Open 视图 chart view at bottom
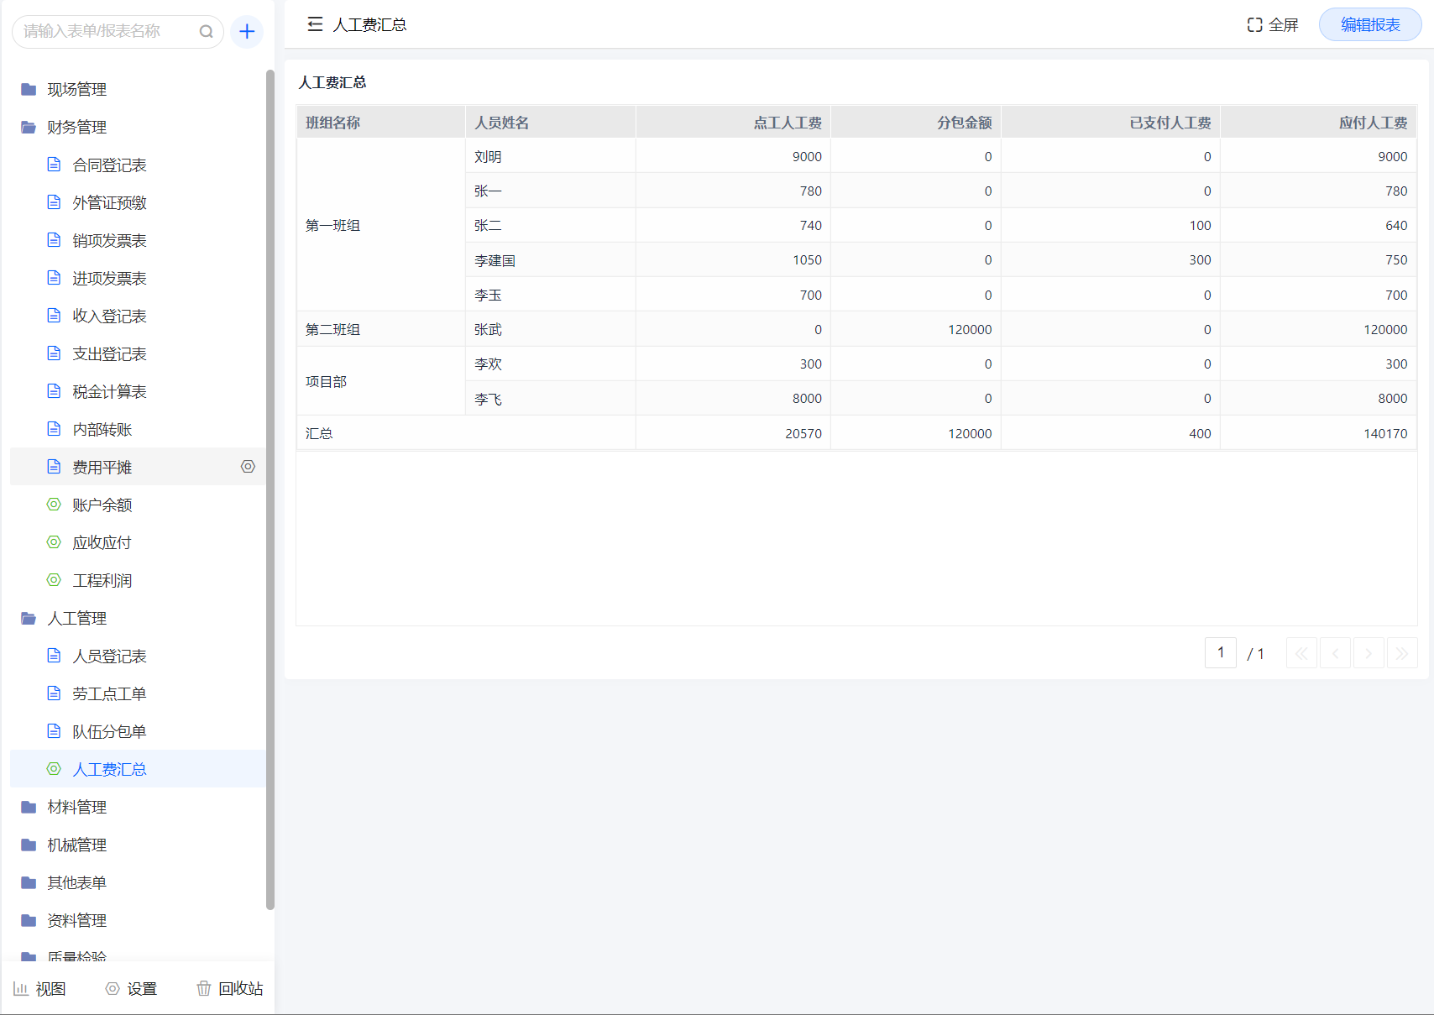This screenshot has width=1434, height=1015. pos(39,989)
